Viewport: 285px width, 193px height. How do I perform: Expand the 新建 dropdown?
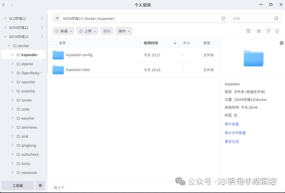tap(63, 31)
